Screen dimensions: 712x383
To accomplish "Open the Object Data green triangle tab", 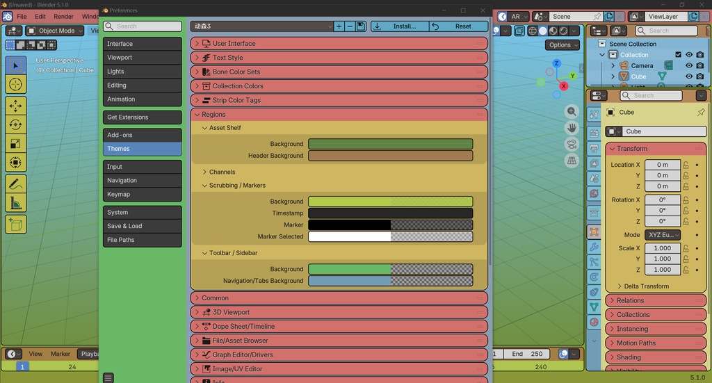I will click(x=594, y=307).
